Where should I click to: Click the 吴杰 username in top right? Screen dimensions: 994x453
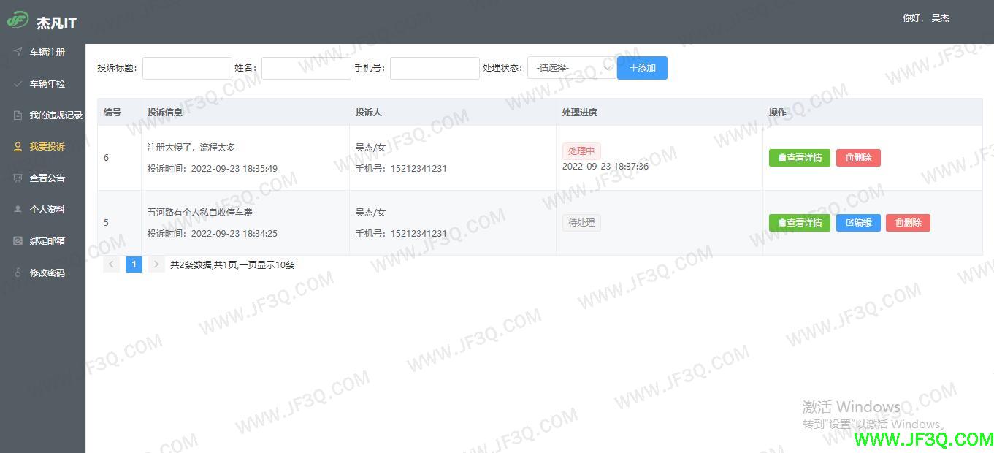point(941,18)
